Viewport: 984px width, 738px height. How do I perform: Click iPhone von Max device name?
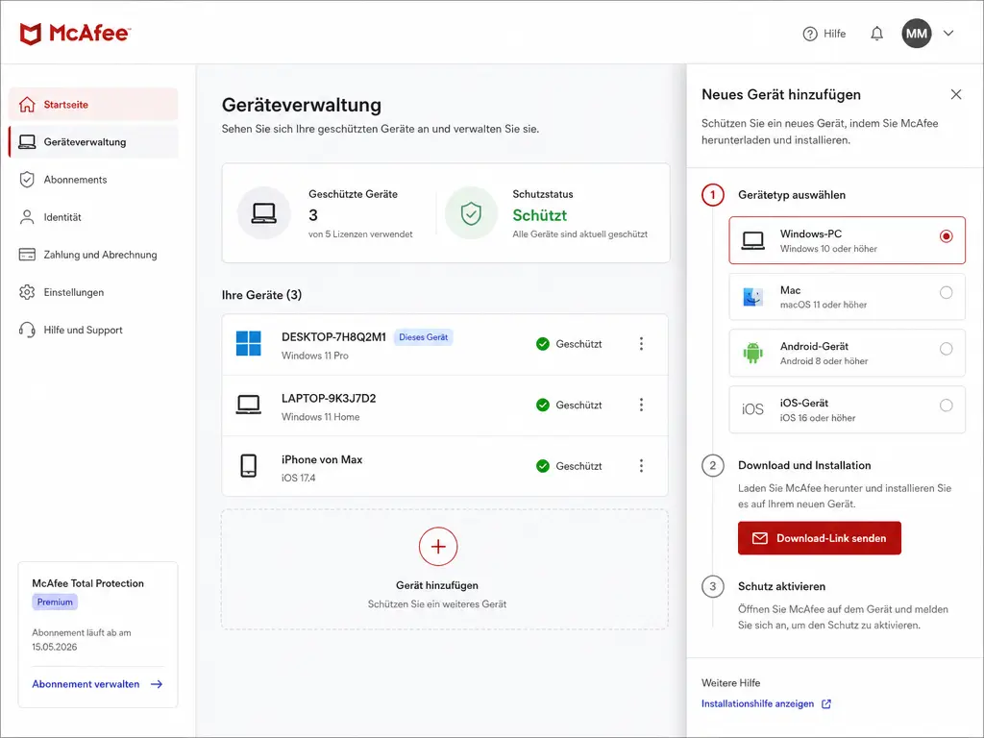click(x=322, y=459)
